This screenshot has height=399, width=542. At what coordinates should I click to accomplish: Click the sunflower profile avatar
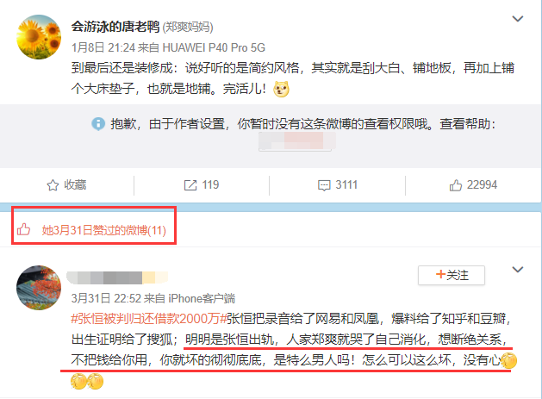pos(39,37)
